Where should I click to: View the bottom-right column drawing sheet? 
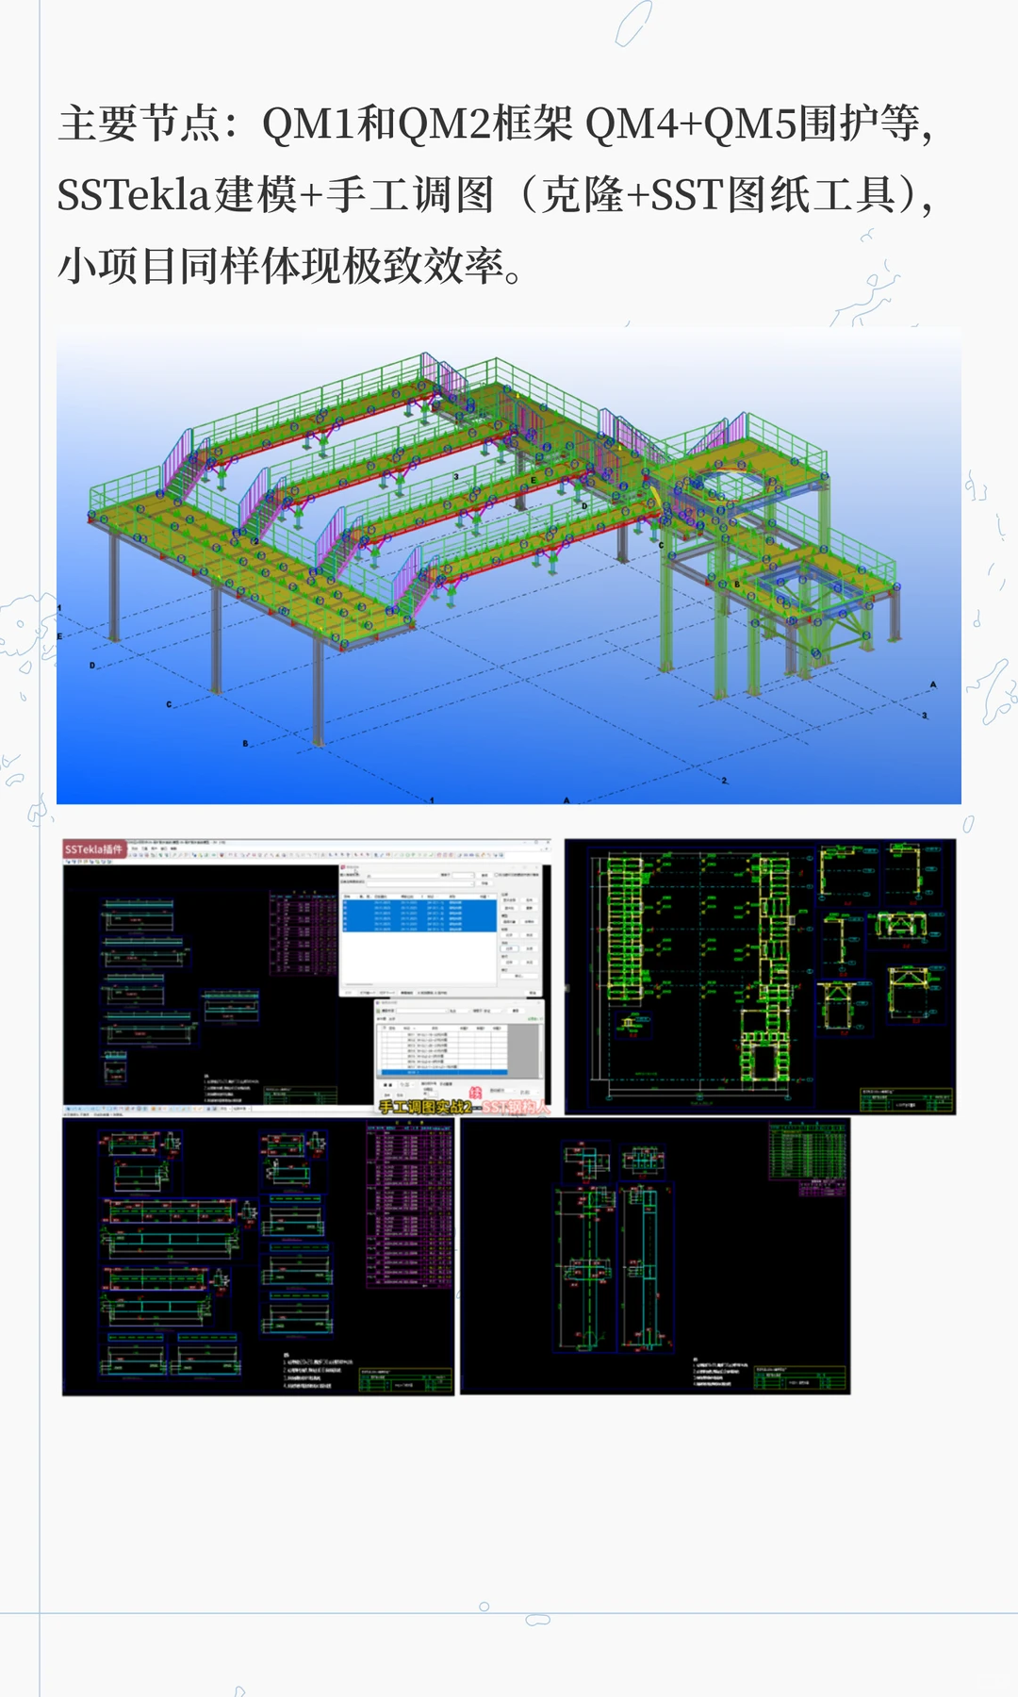[x=655, y=1257]
